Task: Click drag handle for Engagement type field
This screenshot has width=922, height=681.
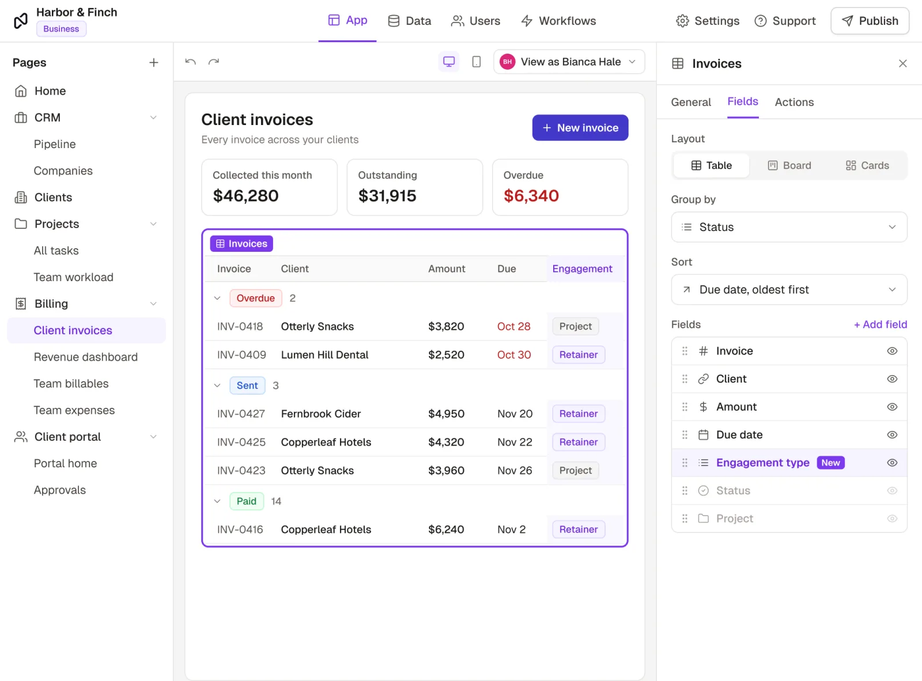Action: (x=685, y=463)
